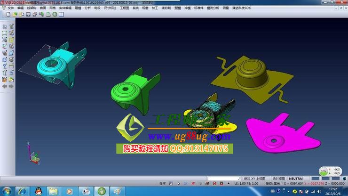348x196 pixels.
Task: Open the 尺寸标注 menu
Action: [110, 8]
